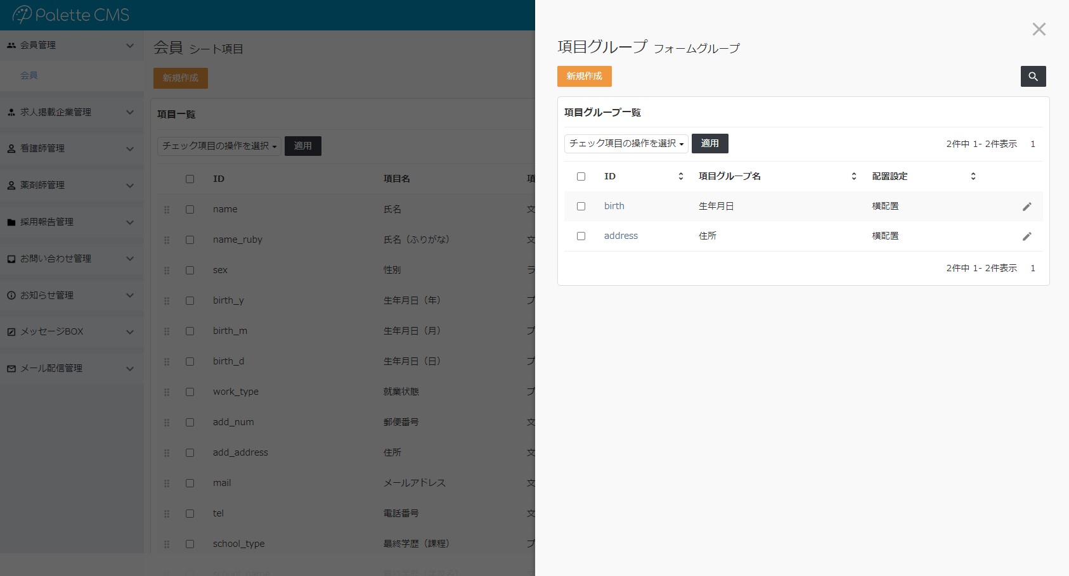Collapse the 会員管理 chevron

click(130, 46)
